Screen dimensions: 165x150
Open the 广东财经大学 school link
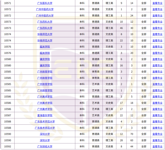[x=45, y=146]
